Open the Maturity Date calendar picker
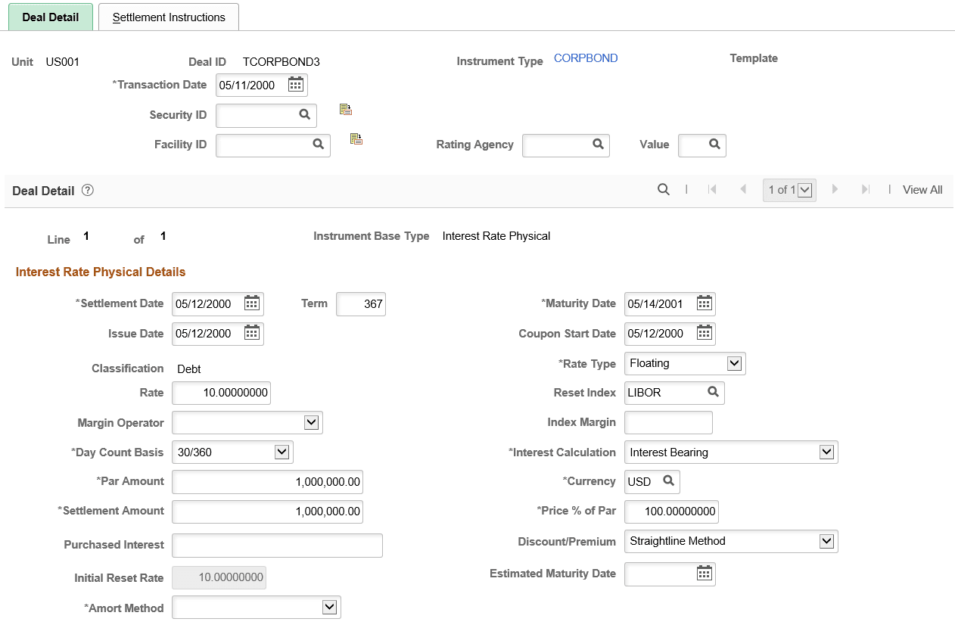Image resolution: width=955 pixels, height=625 pixels. (x=704, y=303)
